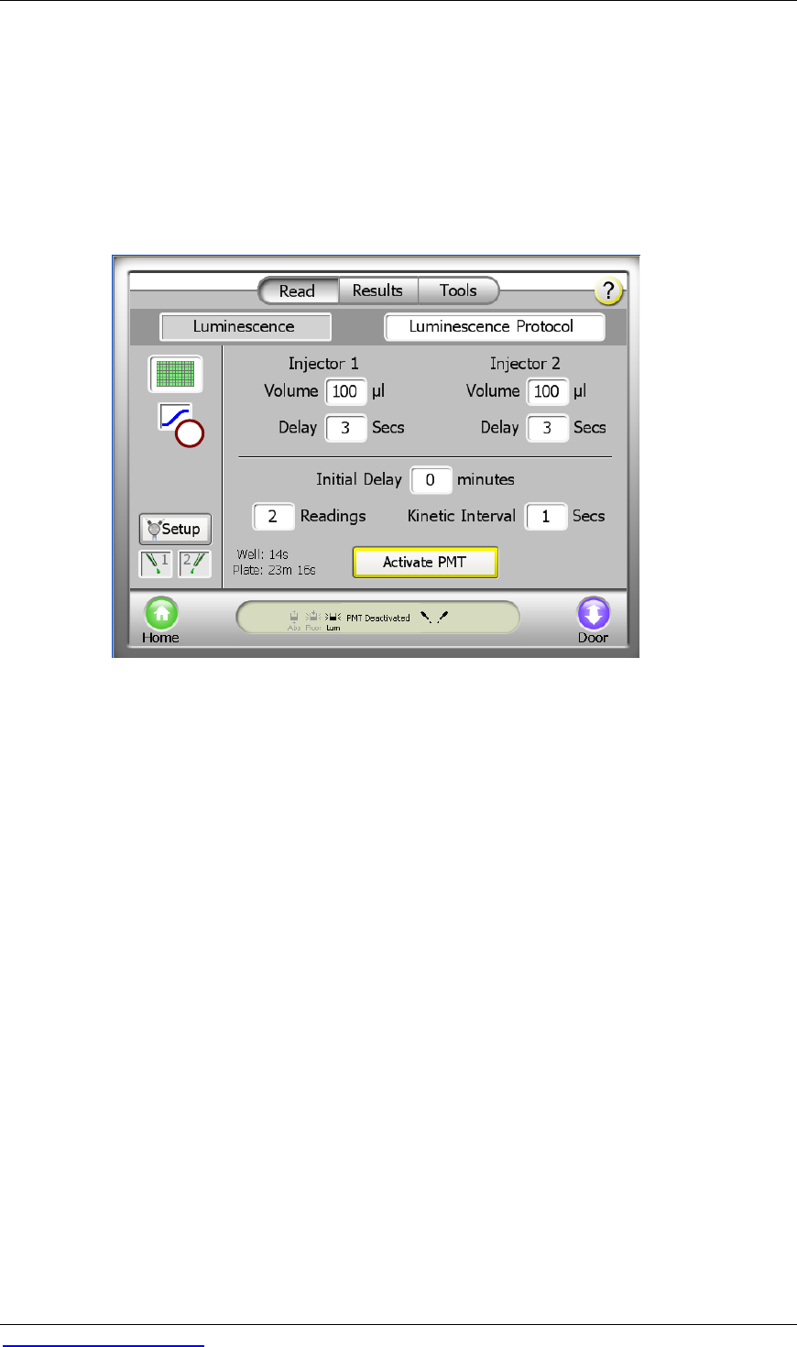Edit the Injector 1 Volume field
797x1347 pixels.
(345, 391)
